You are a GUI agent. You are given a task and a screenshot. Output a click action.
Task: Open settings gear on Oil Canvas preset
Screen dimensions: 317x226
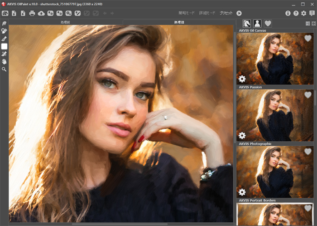click(242, 79)
